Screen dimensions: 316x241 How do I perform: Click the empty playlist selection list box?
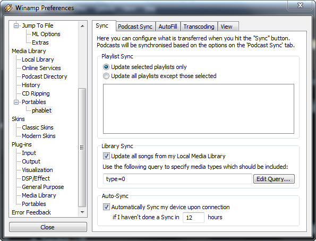[x=199, y=109]
